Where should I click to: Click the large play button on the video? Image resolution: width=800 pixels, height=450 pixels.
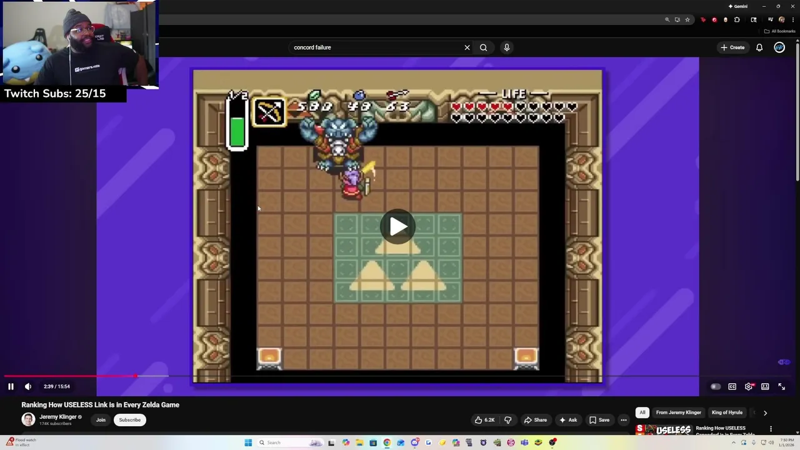pos(397,226)
